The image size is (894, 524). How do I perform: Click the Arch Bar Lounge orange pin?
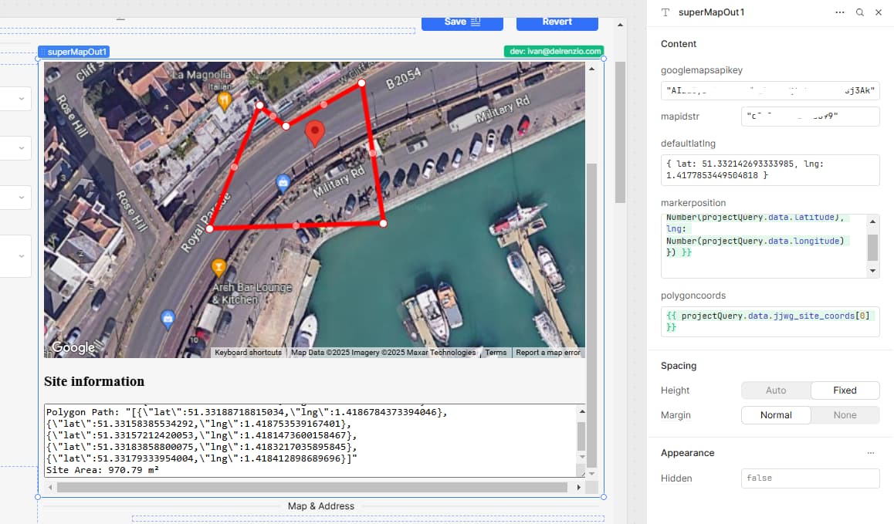218,268
